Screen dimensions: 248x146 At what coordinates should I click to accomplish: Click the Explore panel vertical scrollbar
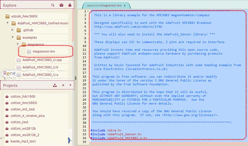tap(73, 25)
